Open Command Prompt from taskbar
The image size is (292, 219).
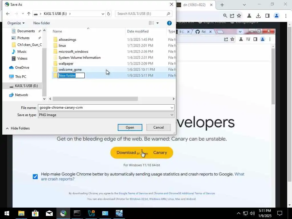[x=77, y=213]
